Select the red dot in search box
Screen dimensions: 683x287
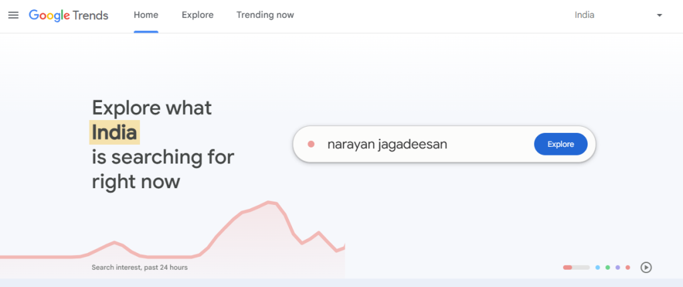click(x=311, y=144)
